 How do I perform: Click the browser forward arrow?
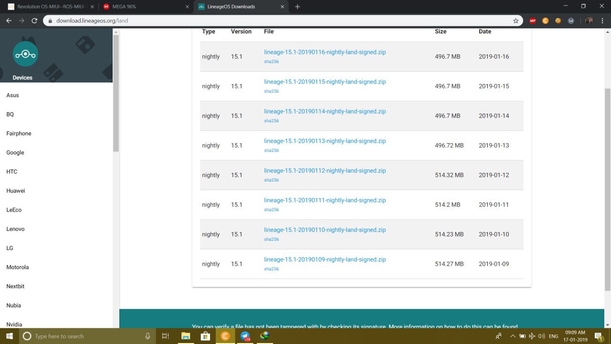(21, 21)
